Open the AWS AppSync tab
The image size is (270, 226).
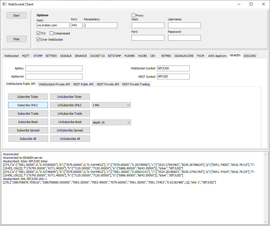coord(217,56)
